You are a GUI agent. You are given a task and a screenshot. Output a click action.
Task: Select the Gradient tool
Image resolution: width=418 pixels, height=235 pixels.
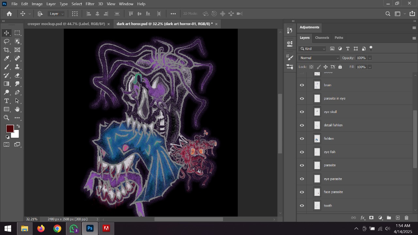[7, 84]
